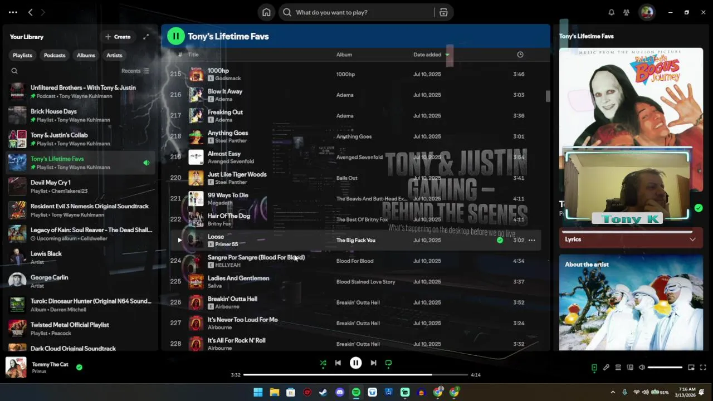This screenshot has height=401, width=713.
Task: Sort tracks by the Title column
Action: click(193, 55)
